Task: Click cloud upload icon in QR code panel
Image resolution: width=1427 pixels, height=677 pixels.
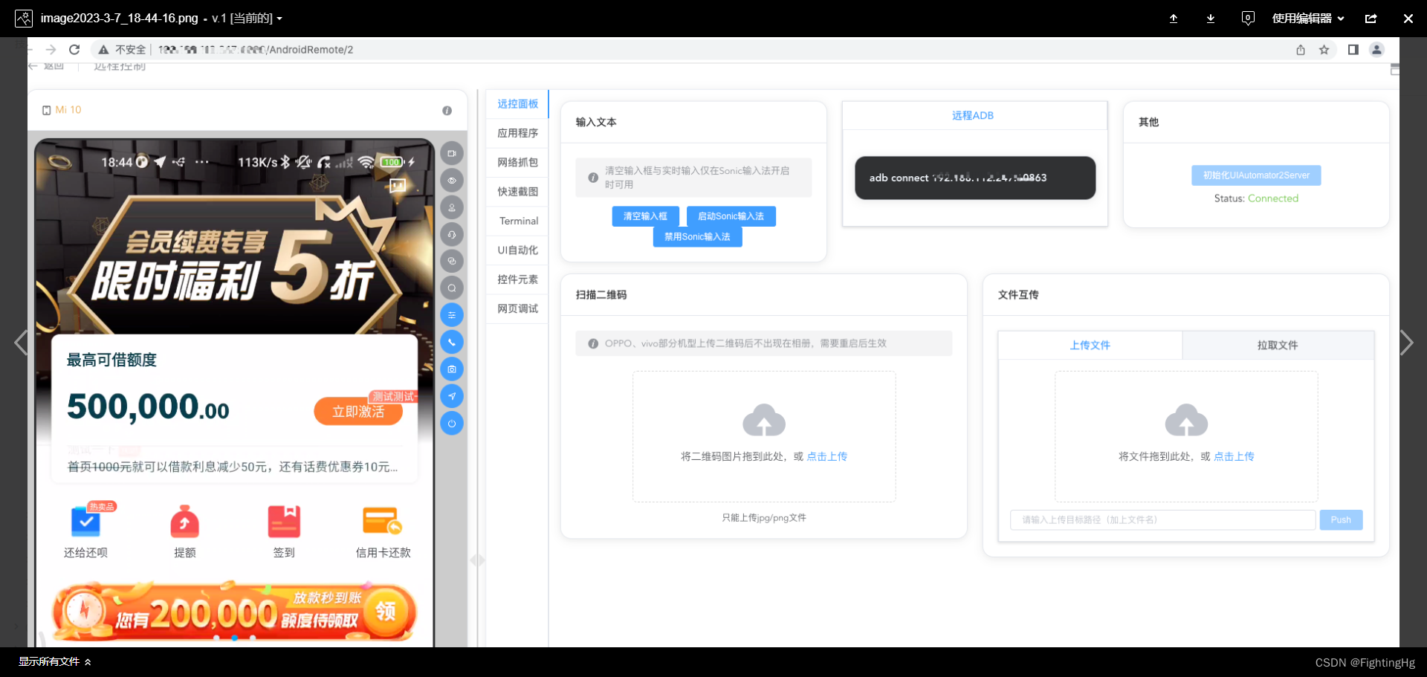Action: pos(764,420)
